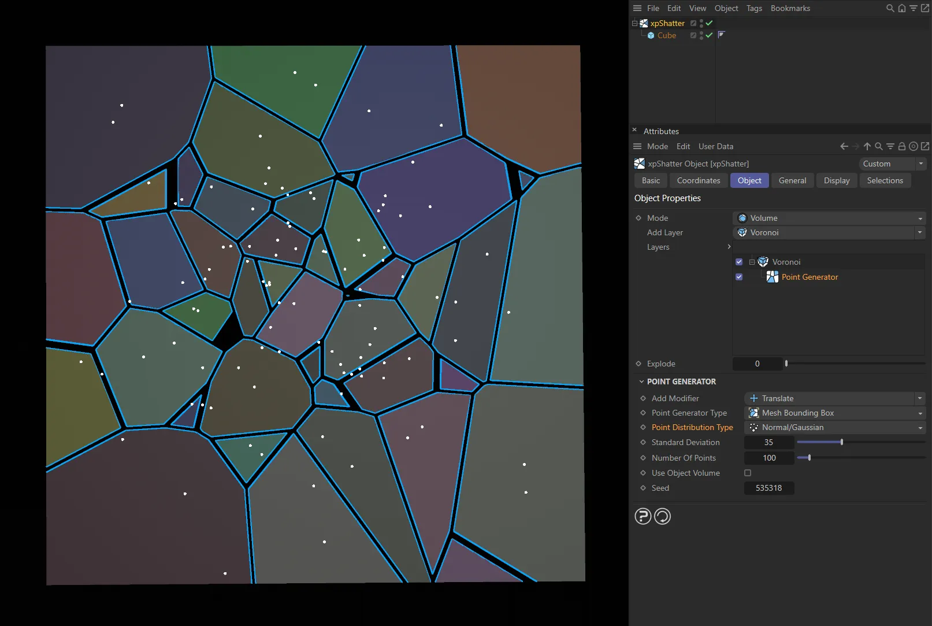
Task: Click the back arrow in Attributes panel
Action: click(x=844, y=146)
